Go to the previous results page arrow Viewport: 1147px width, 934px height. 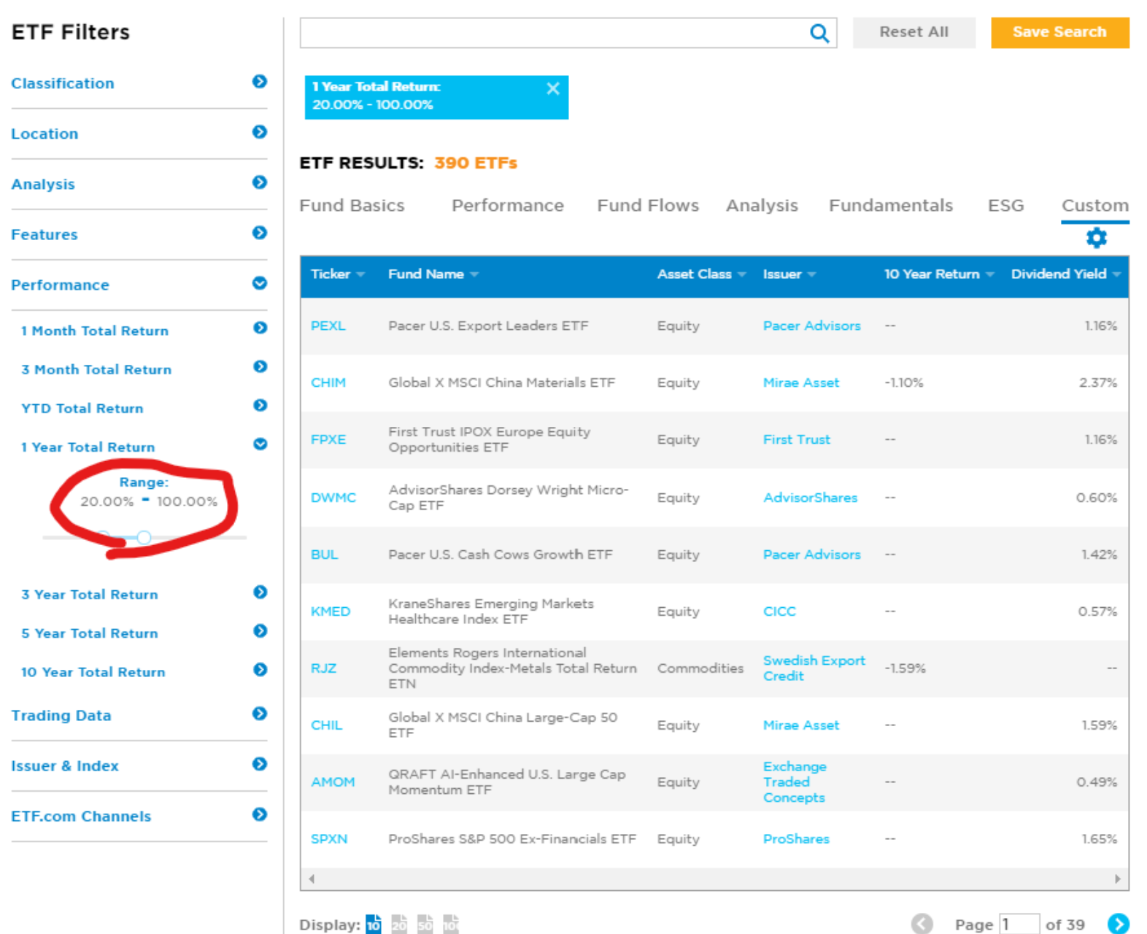pos(922,924)
